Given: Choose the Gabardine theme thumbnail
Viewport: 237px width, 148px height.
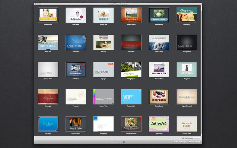Looking at the screenshot, I should pos(131,42).
